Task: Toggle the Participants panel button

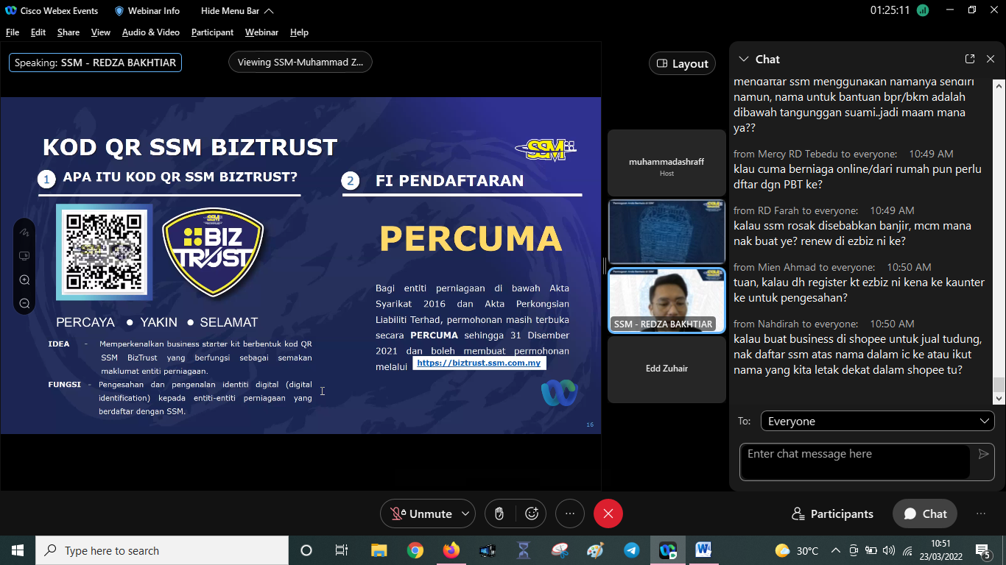Action: (832, 514)
